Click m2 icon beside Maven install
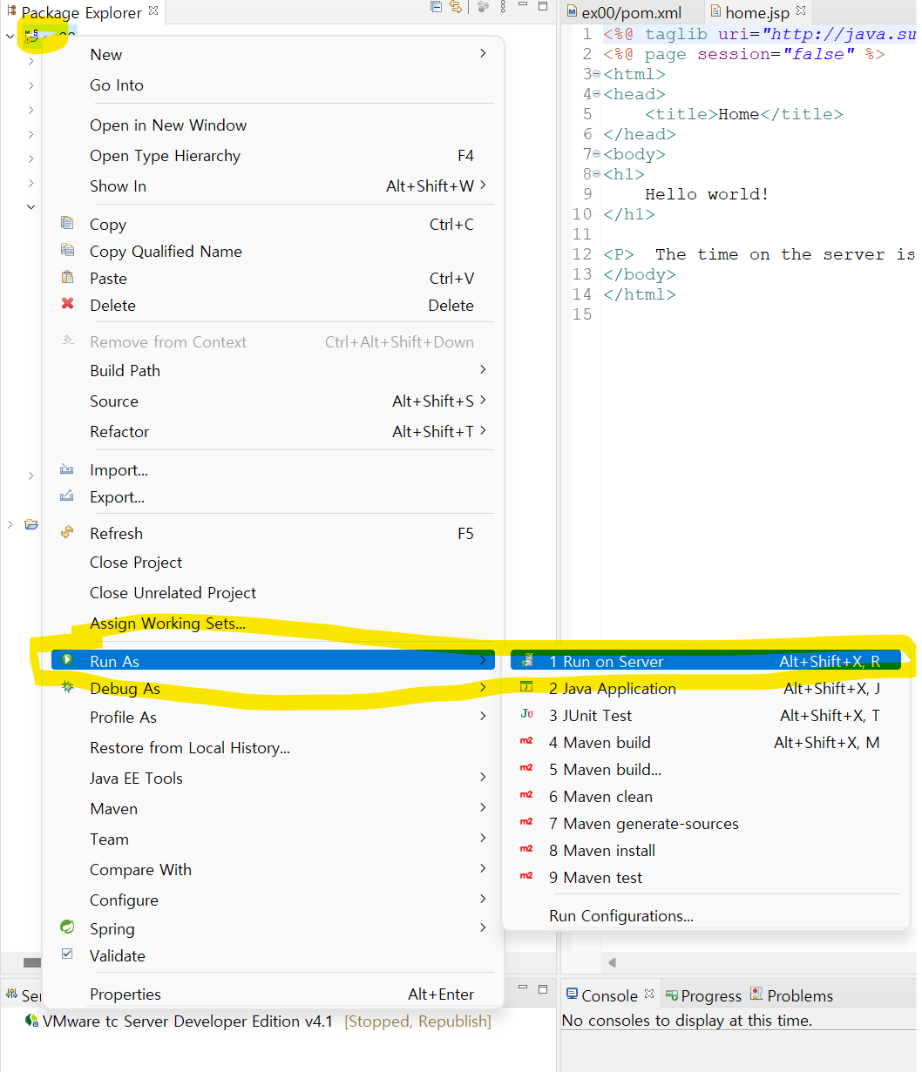 pos(526,849)
